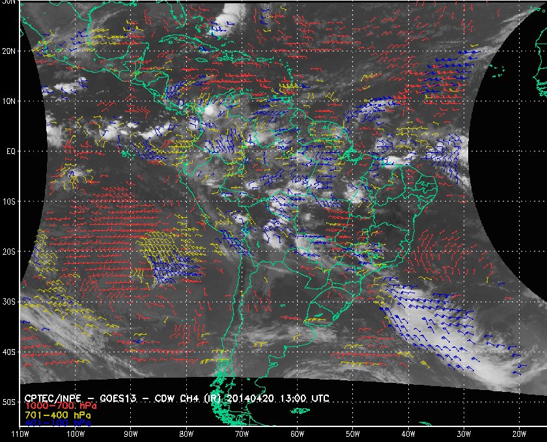Click the CPTEC/INPE GOES13 title caption

click(x=177, y=398)
